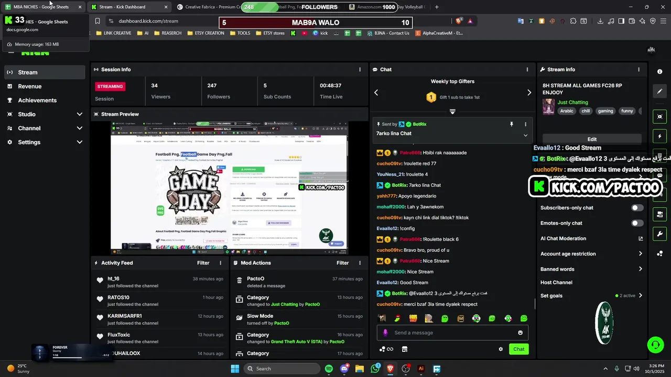This screenshot has width=671, height=377.
Task: Show previous Weekly top Gifters slide
Action: coord(376,93)
